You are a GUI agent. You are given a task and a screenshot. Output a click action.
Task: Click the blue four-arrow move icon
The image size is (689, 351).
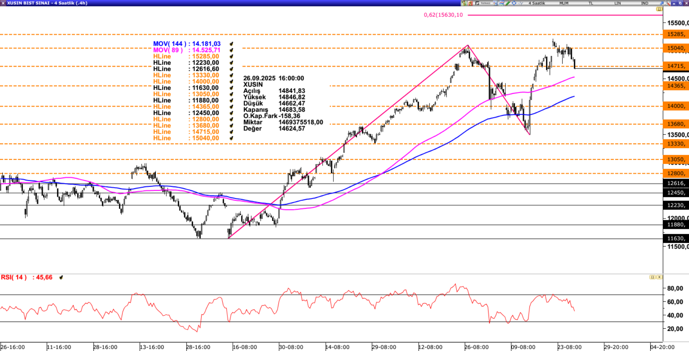tap(514, 3)
